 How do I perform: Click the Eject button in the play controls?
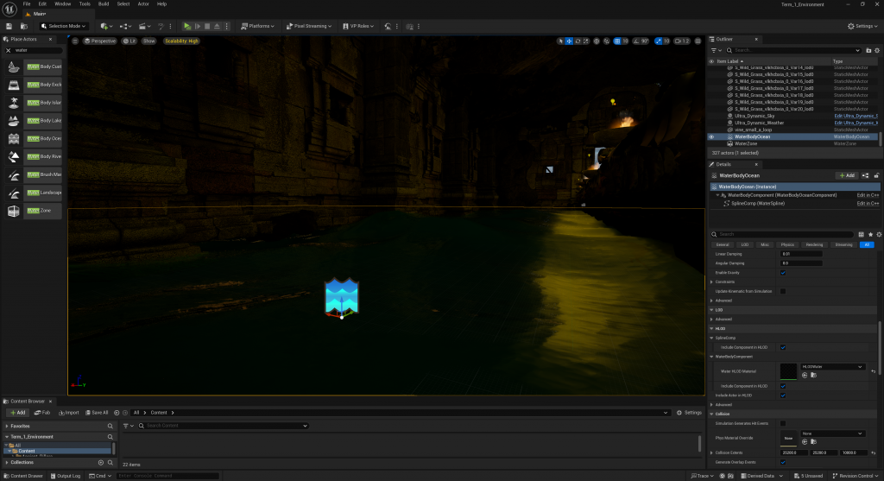pyautogui.click(x=217, y=26)
